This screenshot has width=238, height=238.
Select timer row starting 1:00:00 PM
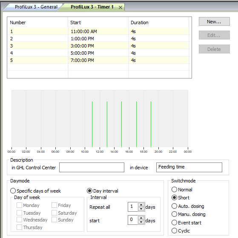tap(99, 39)
